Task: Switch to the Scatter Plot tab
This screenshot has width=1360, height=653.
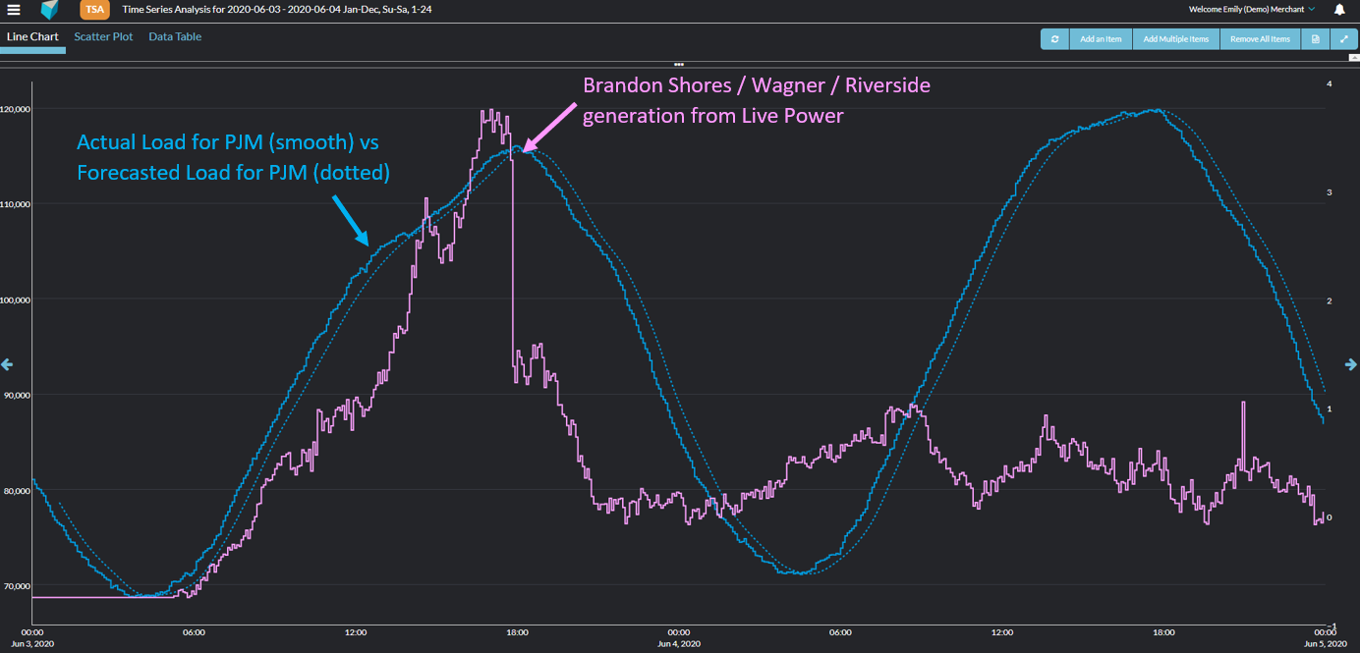Action: 103,37
